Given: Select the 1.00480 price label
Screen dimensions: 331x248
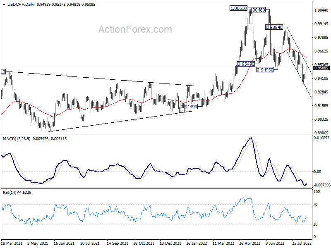Looking at the screenshot, I should pyautogui.click(x=257, y=10).
